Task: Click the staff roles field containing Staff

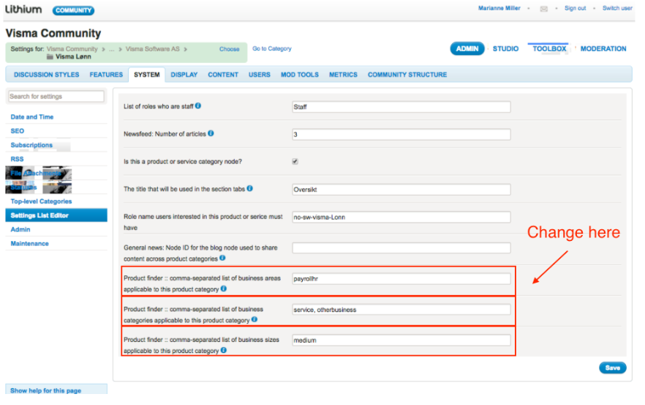Action: click(401, 107)
